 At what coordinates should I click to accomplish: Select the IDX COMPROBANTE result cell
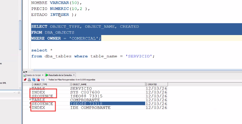coord(90,108)
